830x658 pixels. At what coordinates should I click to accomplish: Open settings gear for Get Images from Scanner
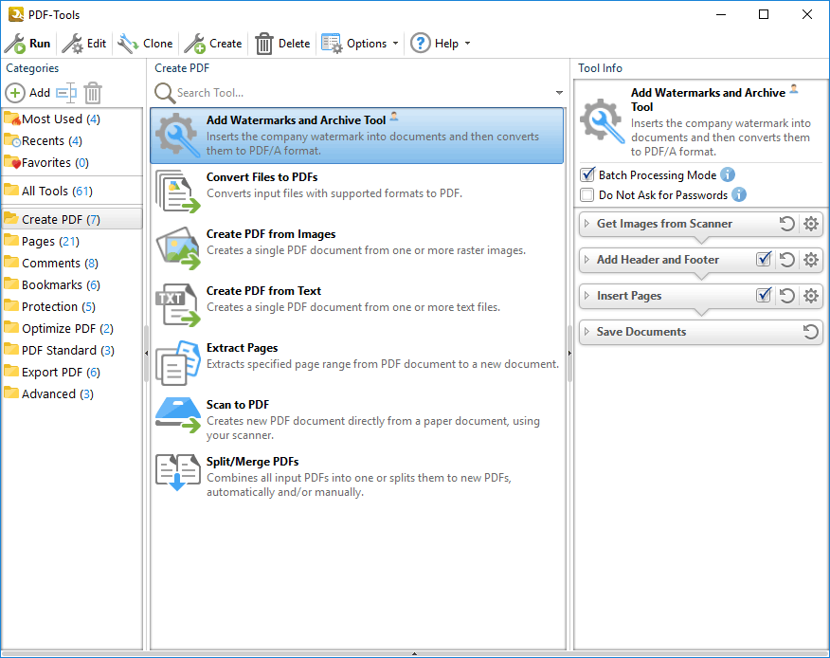810,225
